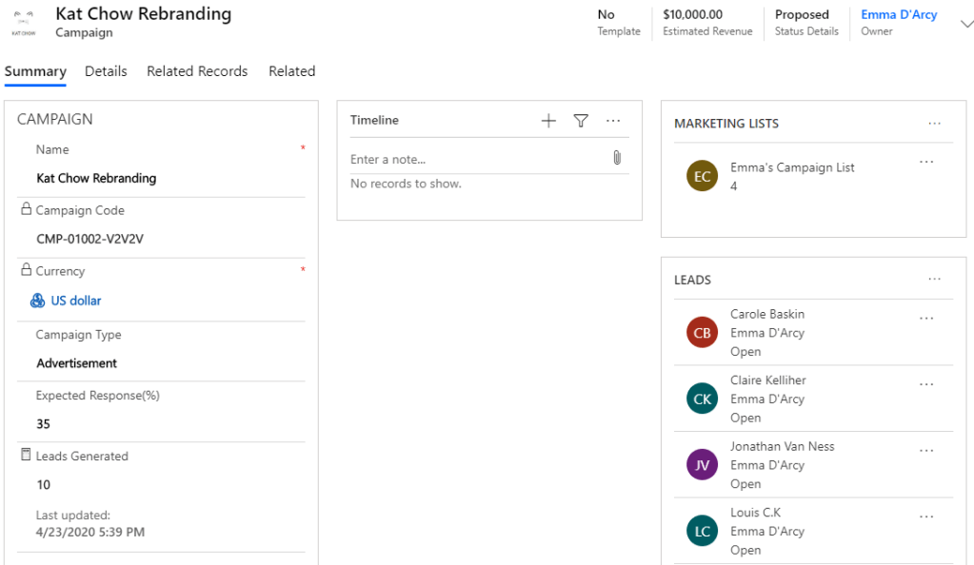974x565 pixels.
Task: Open Emma D'Arcy owner link in header
Action: click(x=899, y=15)
